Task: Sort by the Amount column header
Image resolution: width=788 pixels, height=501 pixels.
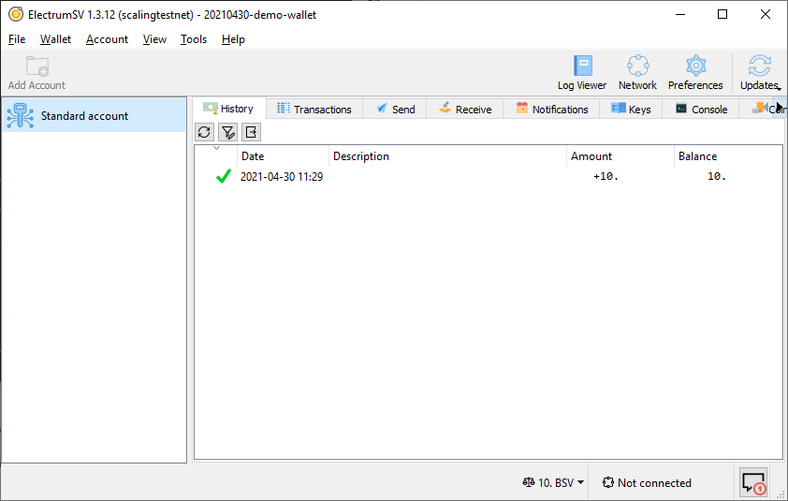Action: click(620, 156)
